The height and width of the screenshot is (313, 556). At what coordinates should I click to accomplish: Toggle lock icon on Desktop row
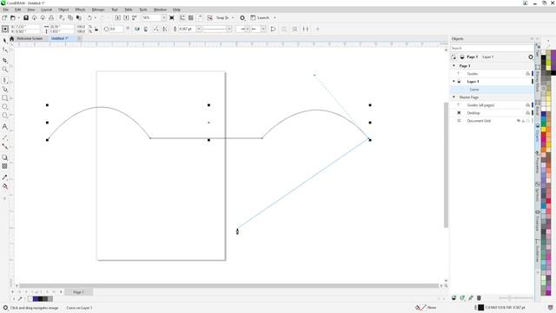[527, 113]
